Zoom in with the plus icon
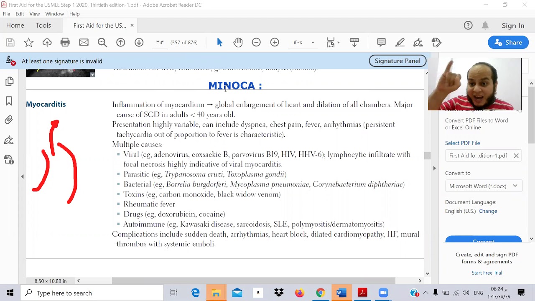535x301 pixels. coord(275,42)
